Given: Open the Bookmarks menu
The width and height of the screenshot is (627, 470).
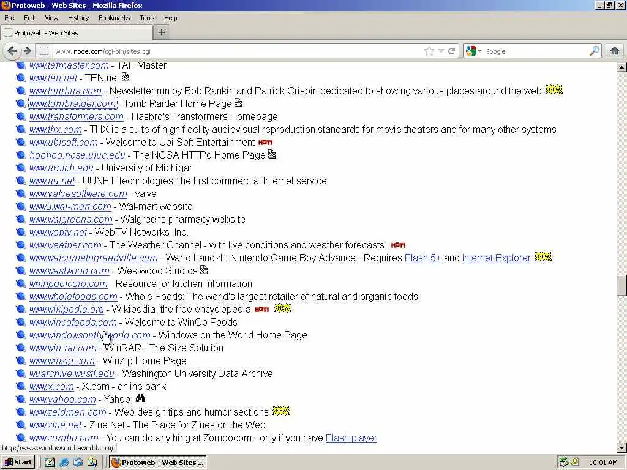Looking at the screenshot, I should pos(114,18).
